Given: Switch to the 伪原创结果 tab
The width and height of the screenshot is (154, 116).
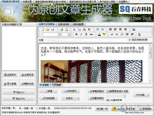Looking at the screenshot, I should tap(64, 24).
